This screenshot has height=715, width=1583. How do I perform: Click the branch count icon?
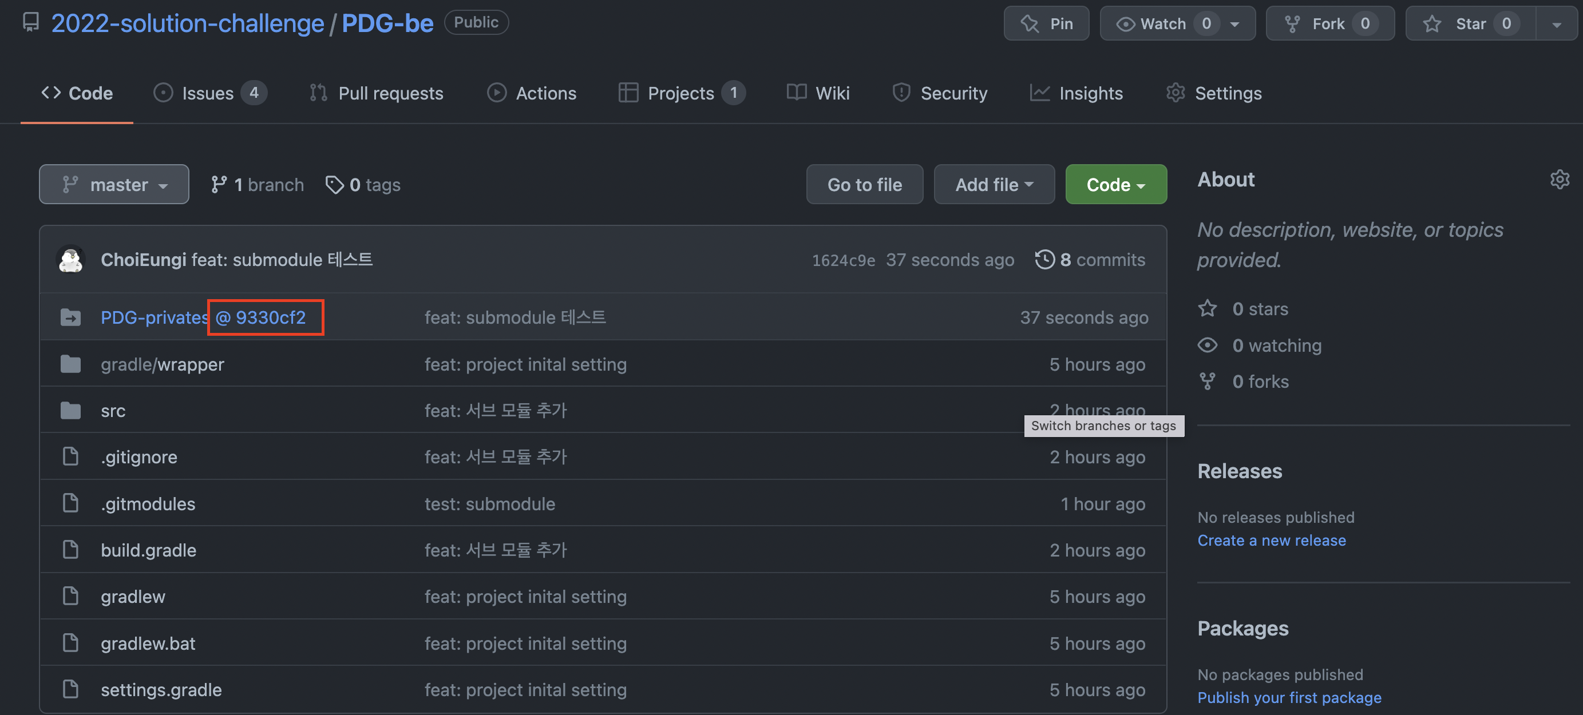click(x=219, y=185)
